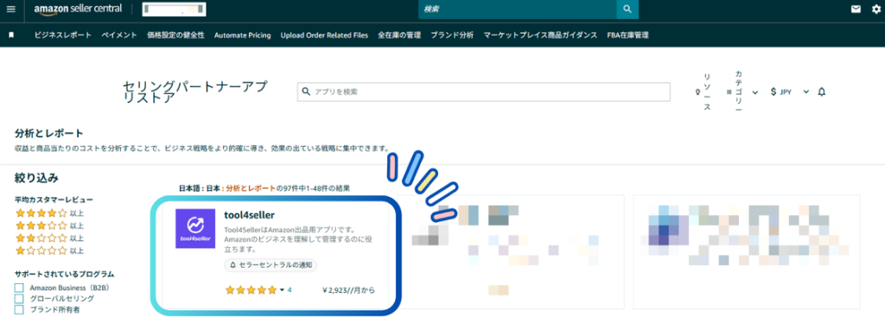Open 全在庫の管理 menu item

[x=399, y=35]
